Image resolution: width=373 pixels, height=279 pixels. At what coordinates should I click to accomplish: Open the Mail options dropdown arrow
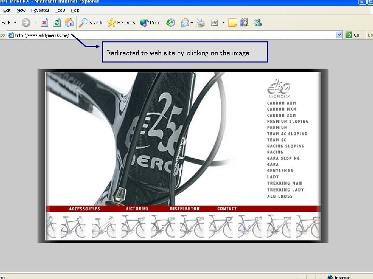tap(192, 23)
